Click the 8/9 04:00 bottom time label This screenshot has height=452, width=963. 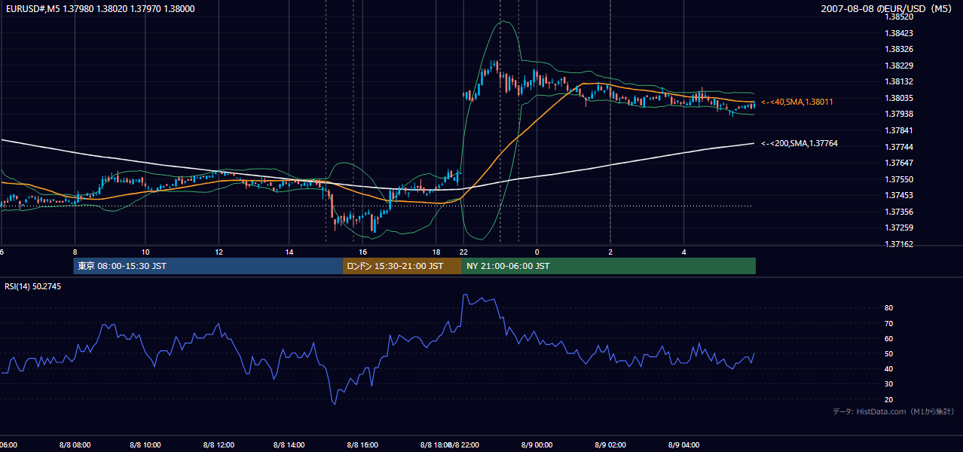pos(684,445)
